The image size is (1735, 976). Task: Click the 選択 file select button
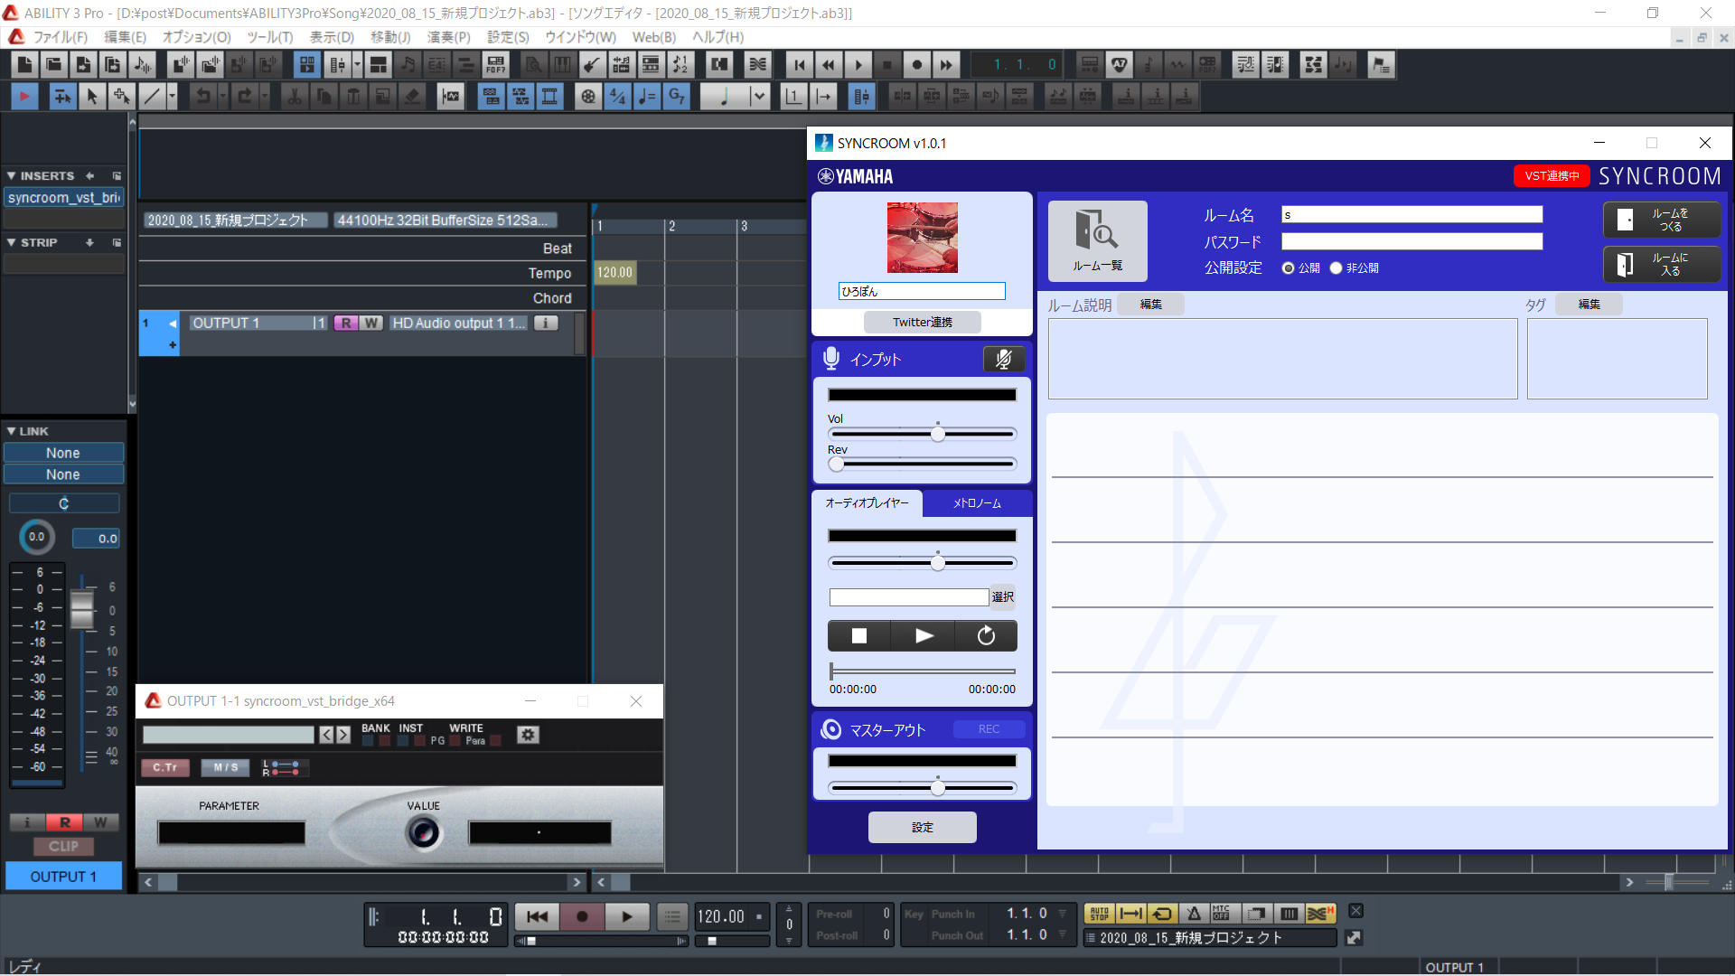coord(1003,597)
